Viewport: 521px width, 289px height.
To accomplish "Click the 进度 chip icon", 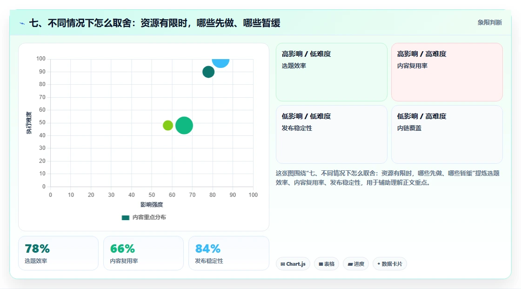I will pos(350,264).
